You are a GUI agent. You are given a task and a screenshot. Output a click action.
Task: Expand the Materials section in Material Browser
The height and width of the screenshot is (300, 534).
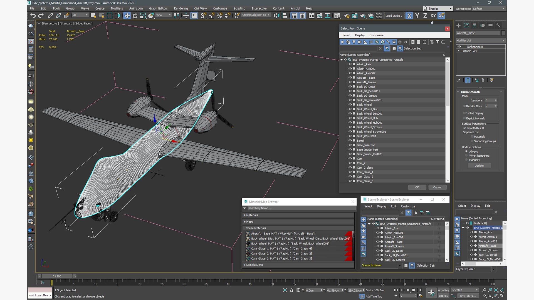(299, 215)
